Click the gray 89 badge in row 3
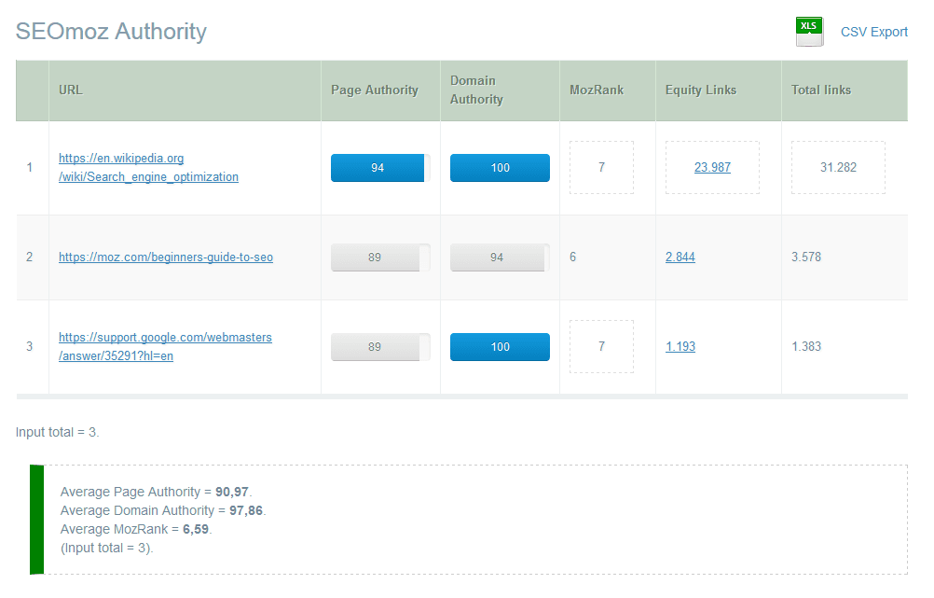The image size is (934, 598). (377, 346)
